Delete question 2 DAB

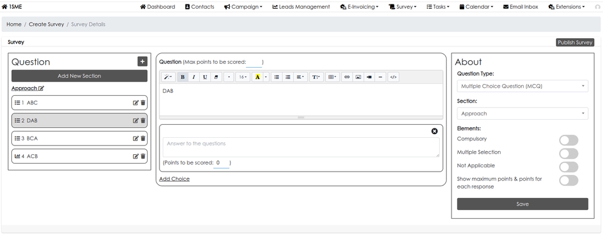click(x=143, y=120)
